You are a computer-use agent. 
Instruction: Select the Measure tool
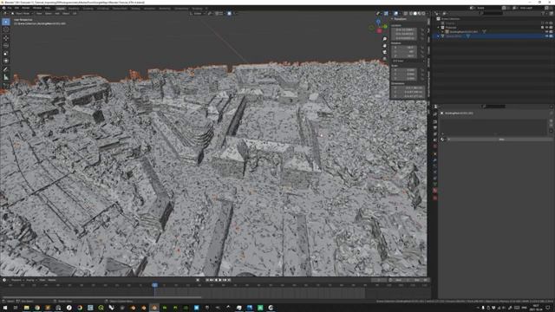tap(6, 77)
